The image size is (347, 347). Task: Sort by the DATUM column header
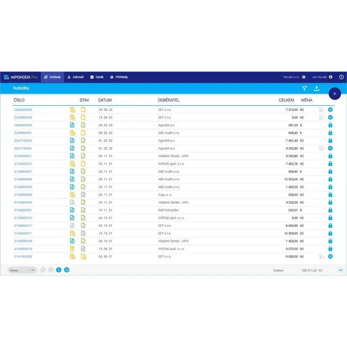[105, 100]
